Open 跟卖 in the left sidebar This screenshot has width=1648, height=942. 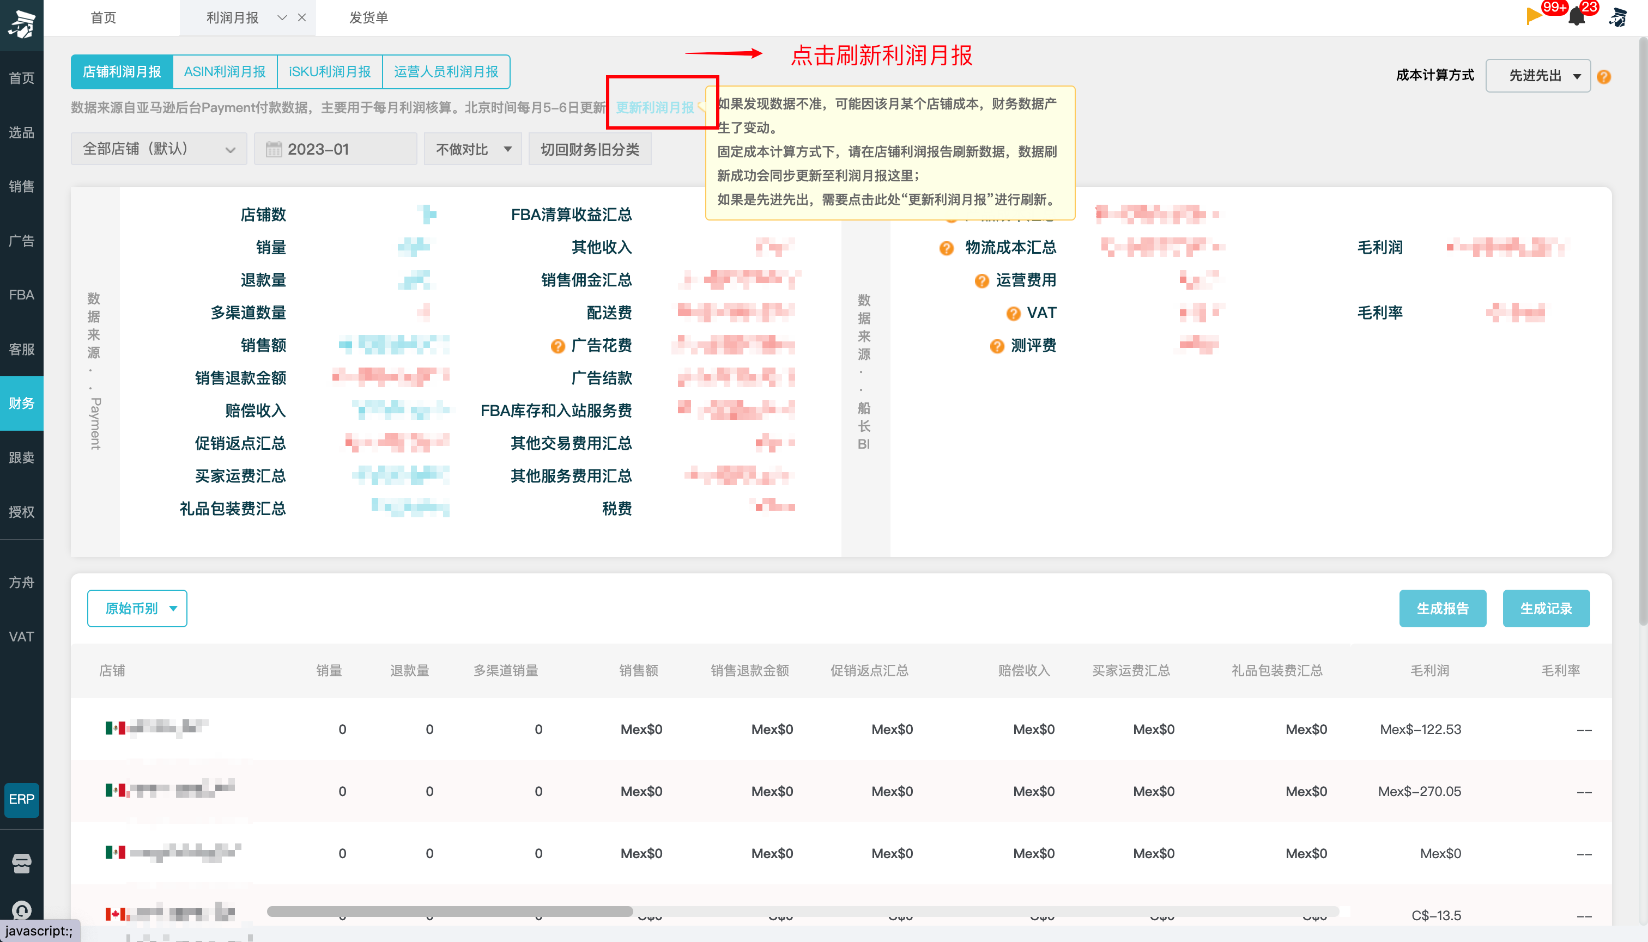(x=21, y=457)
